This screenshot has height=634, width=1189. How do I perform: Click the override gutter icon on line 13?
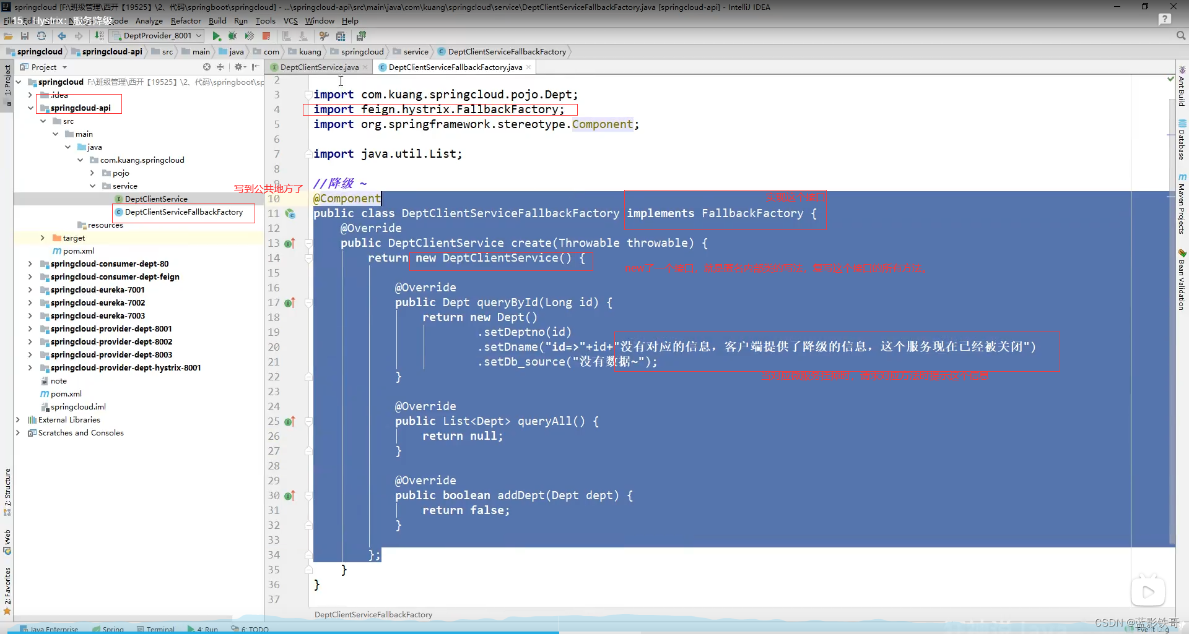tap(290, 243)
